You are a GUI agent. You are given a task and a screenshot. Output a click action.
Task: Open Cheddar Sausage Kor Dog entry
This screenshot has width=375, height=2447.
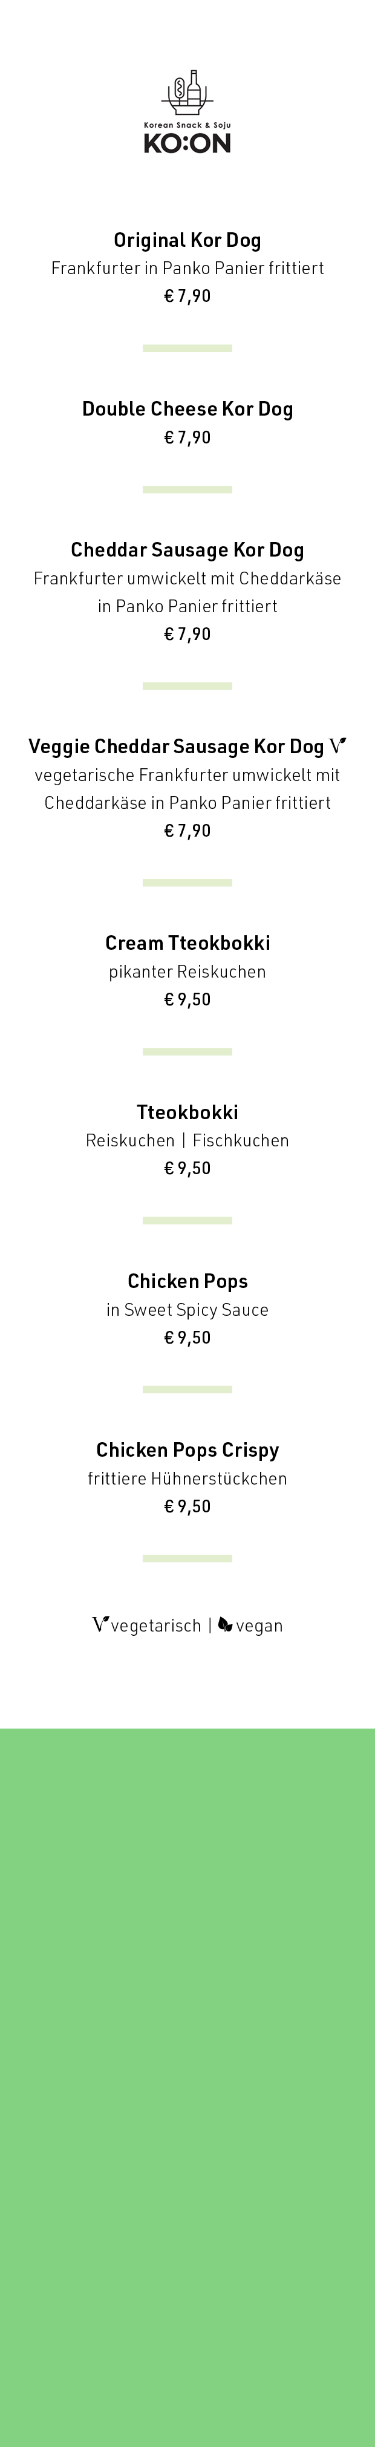coord(187,550)
